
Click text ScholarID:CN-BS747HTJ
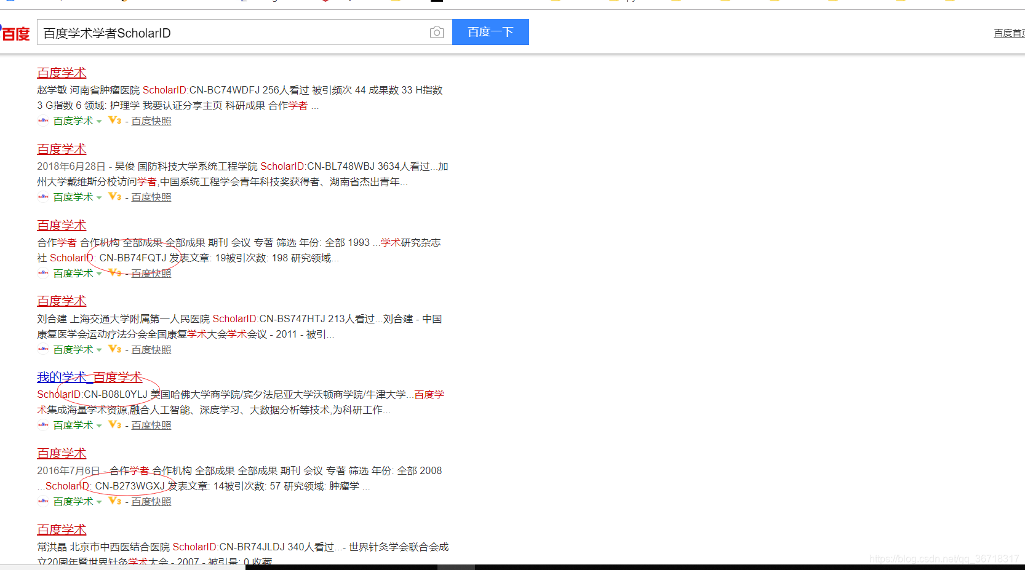(x=269, y=319)
